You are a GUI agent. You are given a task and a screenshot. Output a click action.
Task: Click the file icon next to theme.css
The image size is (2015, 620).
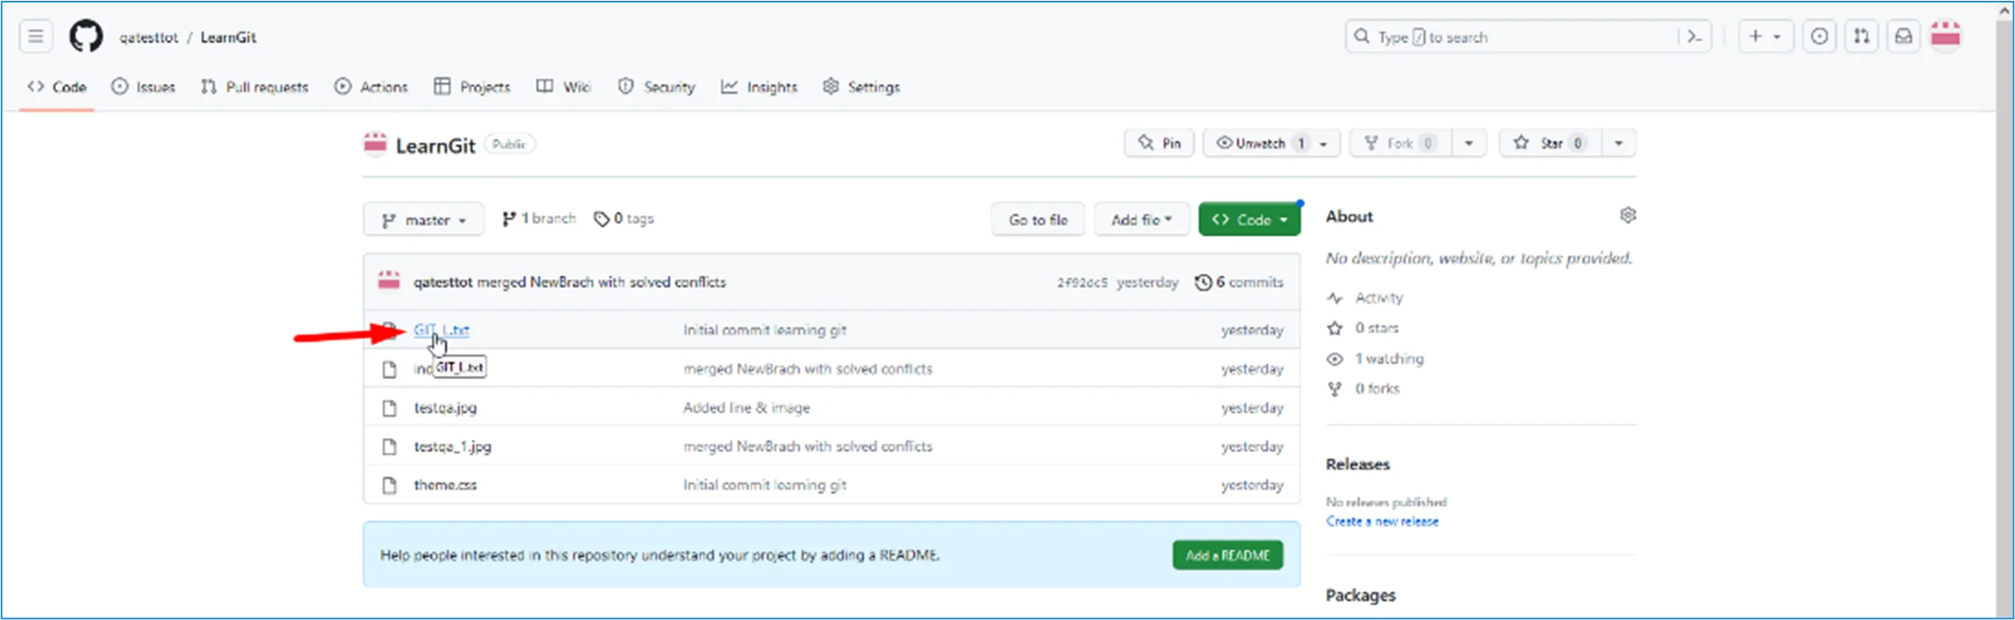(x=389, y=485)
